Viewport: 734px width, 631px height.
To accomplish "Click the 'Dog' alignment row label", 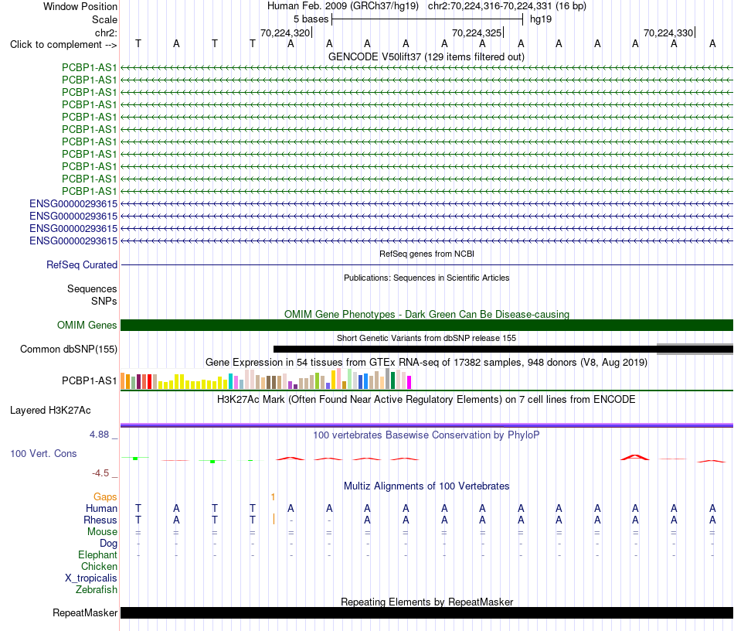I will tap(108, 544).
